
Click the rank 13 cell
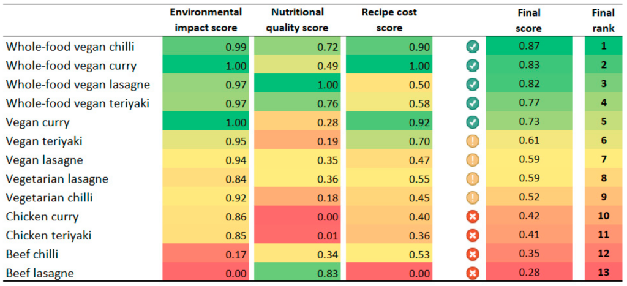tap(603, 273)
